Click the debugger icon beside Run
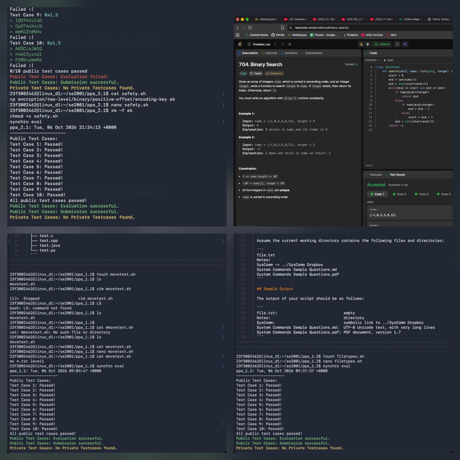This screenshot has height=460, width=460. [x=361, y=44]
